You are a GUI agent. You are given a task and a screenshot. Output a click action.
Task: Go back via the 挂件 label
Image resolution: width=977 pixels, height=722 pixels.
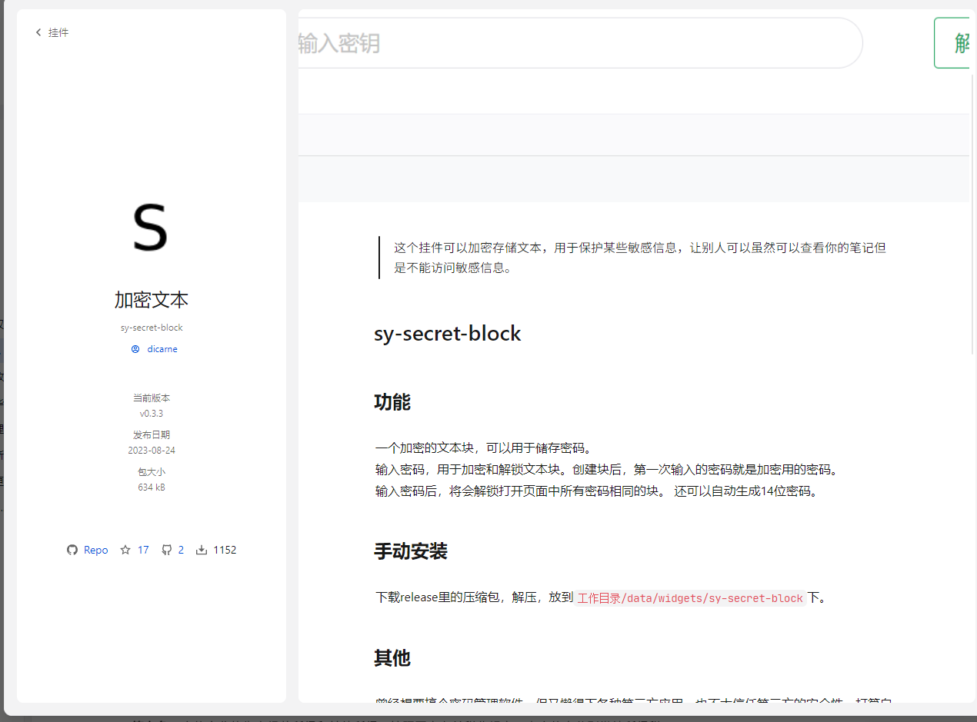coord(58,32)
